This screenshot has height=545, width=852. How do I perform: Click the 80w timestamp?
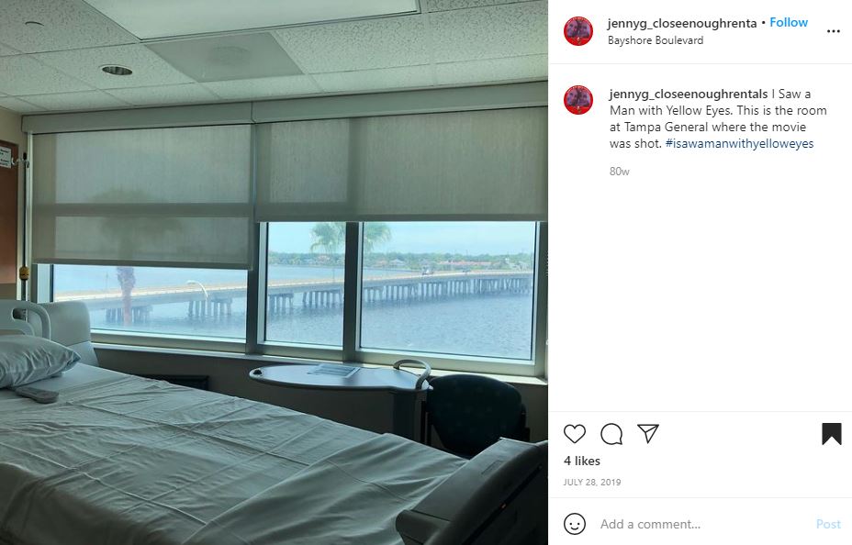pyautogui.click(x=619, y=172)
